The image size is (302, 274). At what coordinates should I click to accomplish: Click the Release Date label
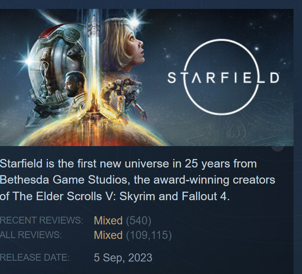pos(35,257)
